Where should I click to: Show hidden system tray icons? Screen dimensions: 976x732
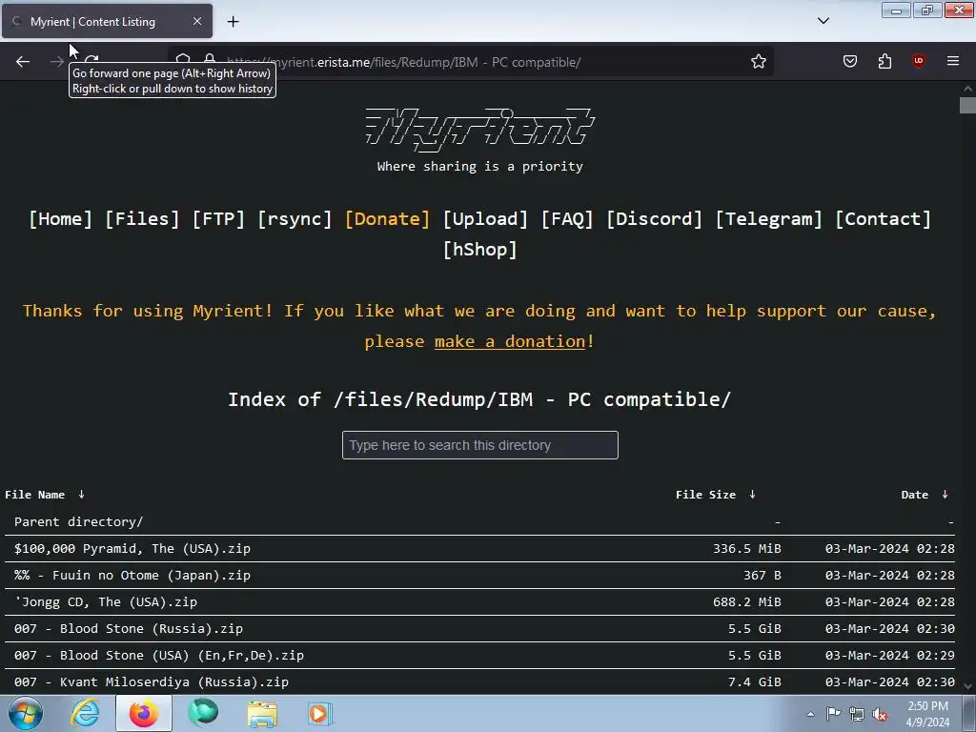(810, 714)
